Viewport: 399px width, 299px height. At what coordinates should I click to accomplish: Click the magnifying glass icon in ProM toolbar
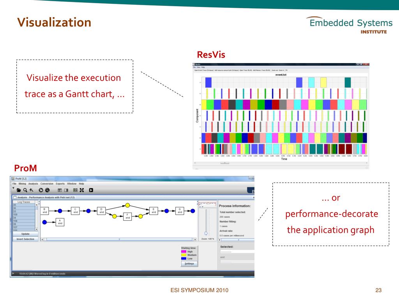pos(25,190)
